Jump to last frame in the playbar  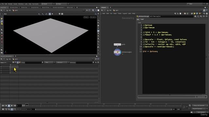[15, 106]
